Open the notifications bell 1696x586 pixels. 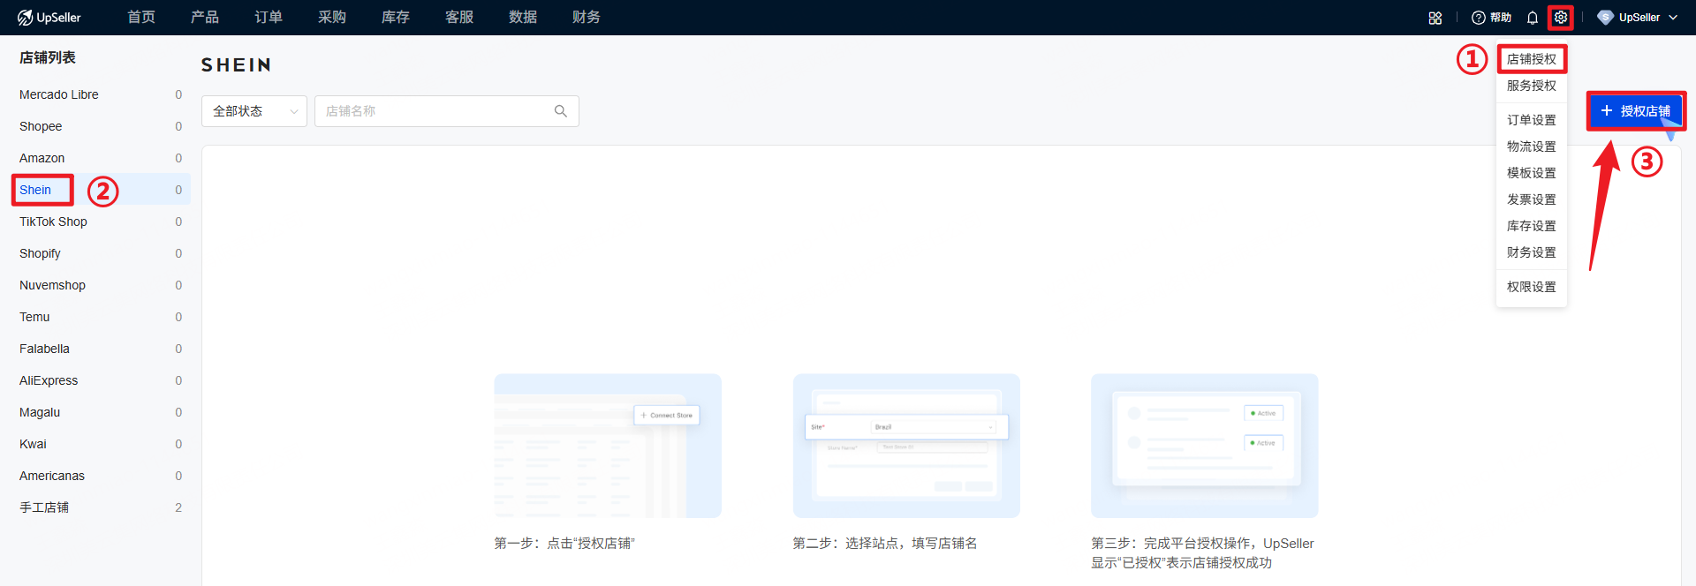tap(1533, 18)
